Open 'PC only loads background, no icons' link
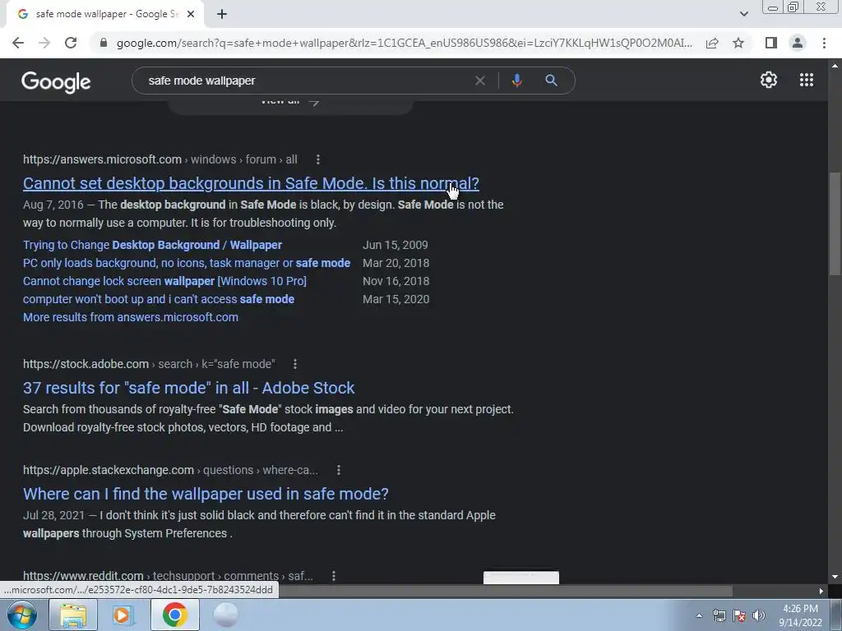Image resolution: width=842 pixels, height=631 pixels. (187, 263)
